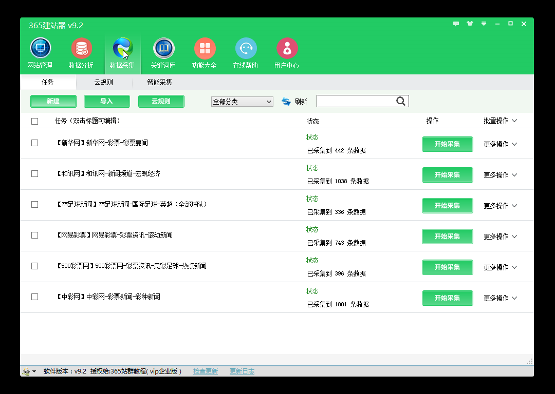The image size is (555, 394).
Task: Select task title 【和讯网】和讯网-新闻频道-宏观经济
Action: pyautogui.click(x=108, y=173)
